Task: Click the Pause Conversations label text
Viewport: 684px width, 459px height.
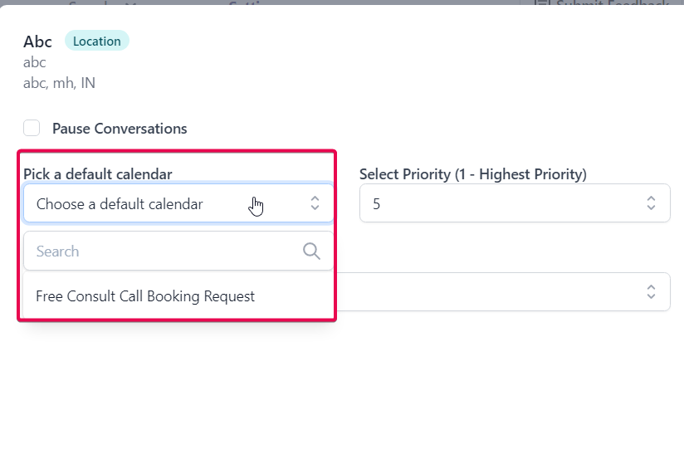Action: pos(120,129)
